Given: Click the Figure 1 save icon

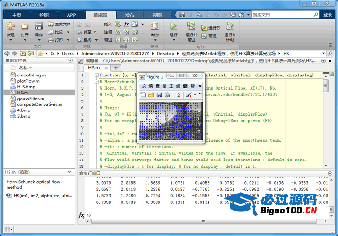Looking at the screenshot, I should click(x=159, y=95).
